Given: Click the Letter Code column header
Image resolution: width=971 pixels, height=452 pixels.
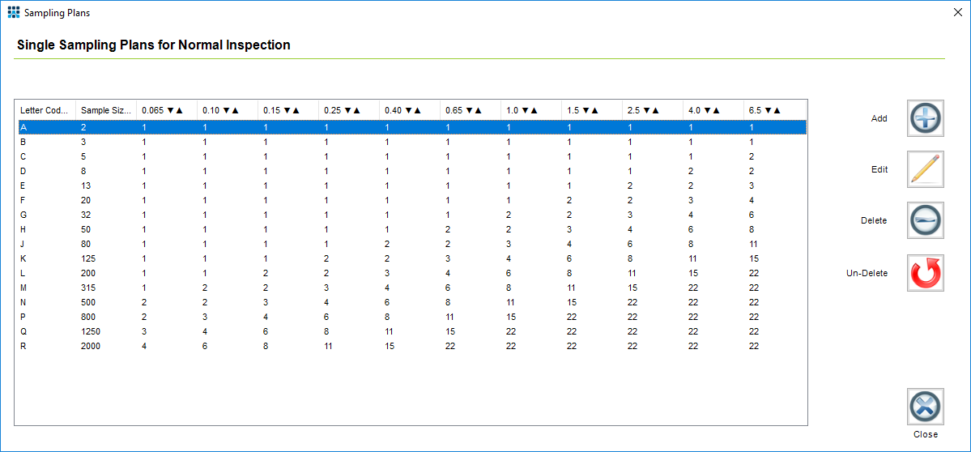Looking at the screenshot, I should pyautogui.click(x=45, y=110).
